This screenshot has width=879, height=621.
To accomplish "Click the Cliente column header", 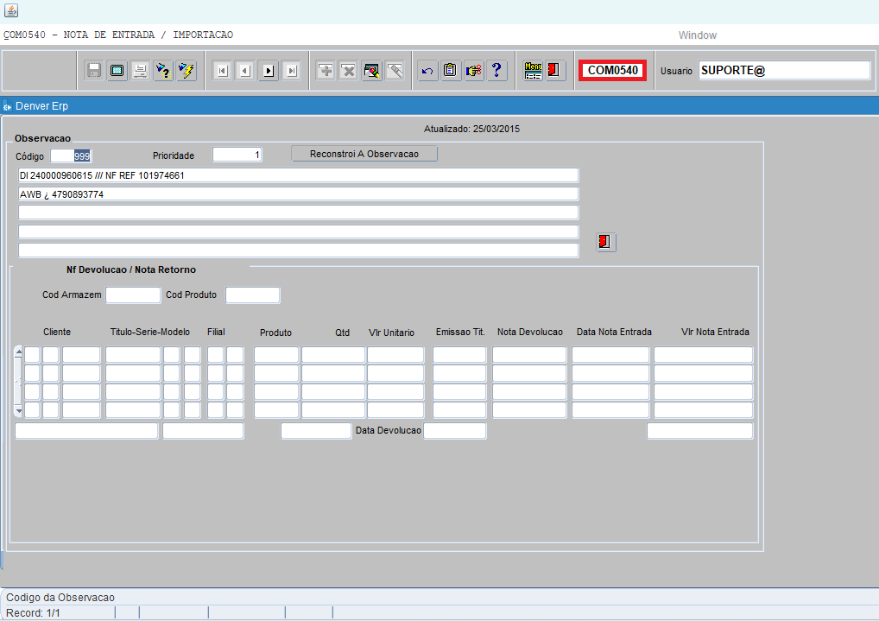I will point(57,333).
